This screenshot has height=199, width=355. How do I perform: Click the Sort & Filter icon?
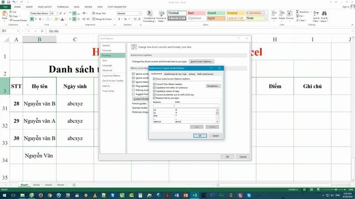point(316,13)
